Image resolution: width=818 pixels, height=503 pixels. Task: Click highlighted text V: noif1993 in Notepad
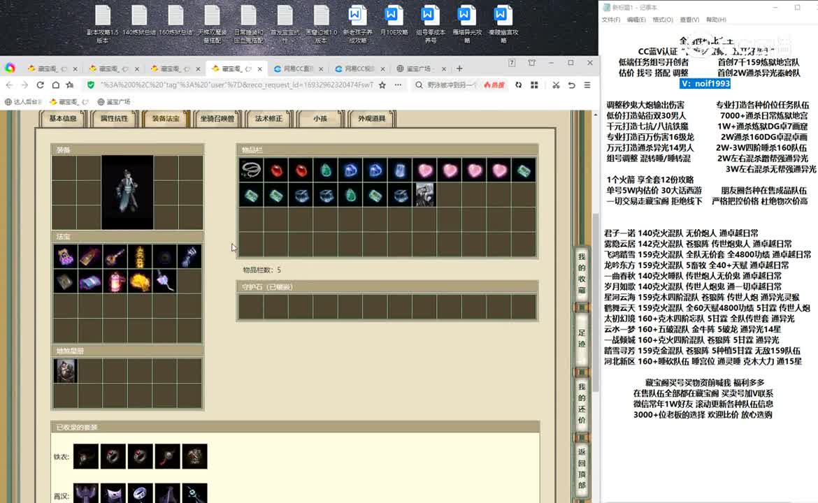(x=705, y=83)
